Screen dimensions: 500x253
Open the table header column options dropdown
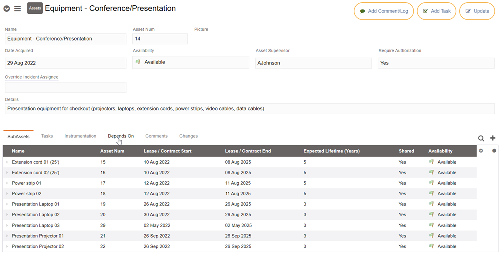481,151
